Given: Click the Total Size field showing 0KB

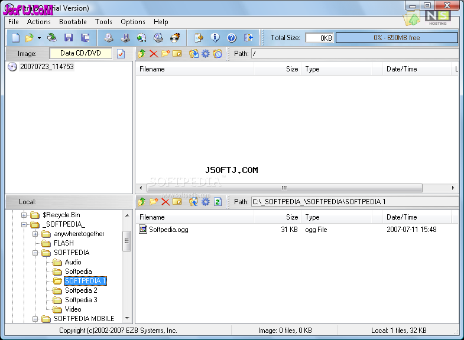Looking at the screenshot, I should [320, 38].
